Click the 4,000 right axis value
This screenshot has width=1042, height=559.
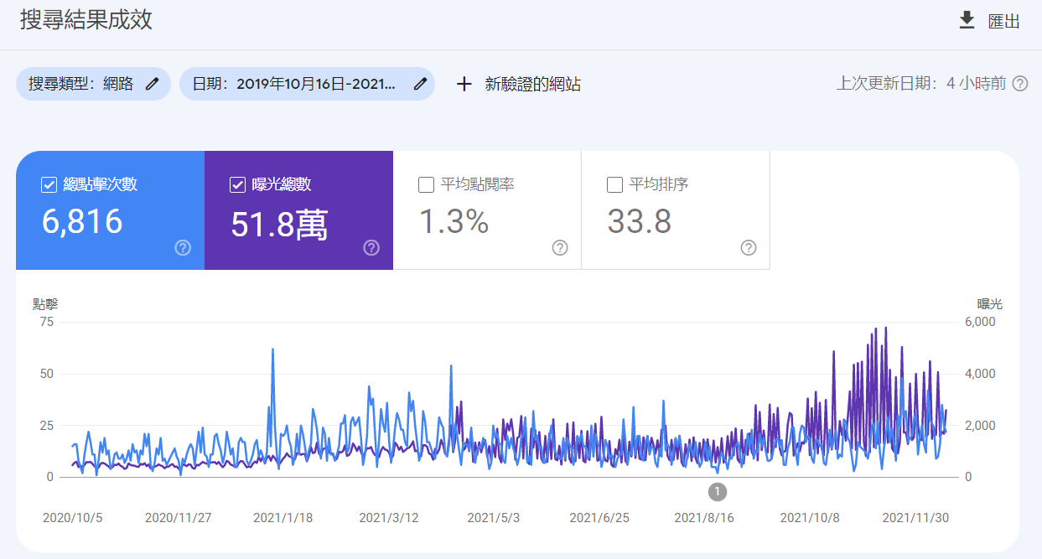(x=981, y=374)
